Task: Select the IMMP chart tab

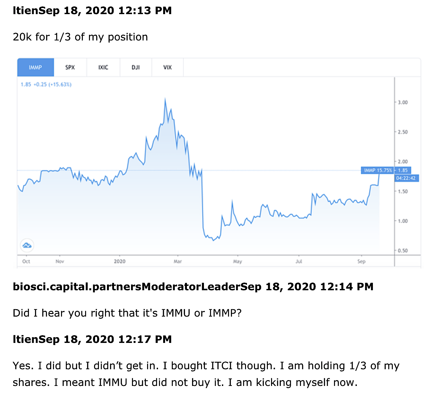Action: click(x=35, y=67)
